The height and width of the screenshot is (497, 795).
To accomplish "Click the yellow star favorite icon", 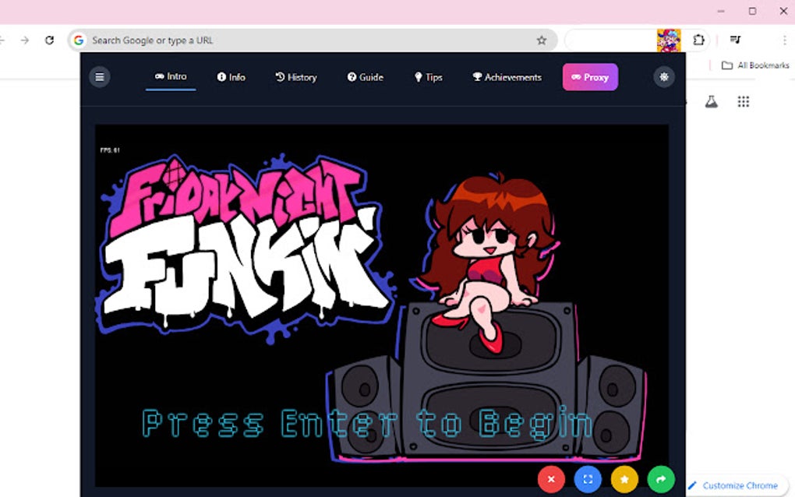I will click(624, 479).
